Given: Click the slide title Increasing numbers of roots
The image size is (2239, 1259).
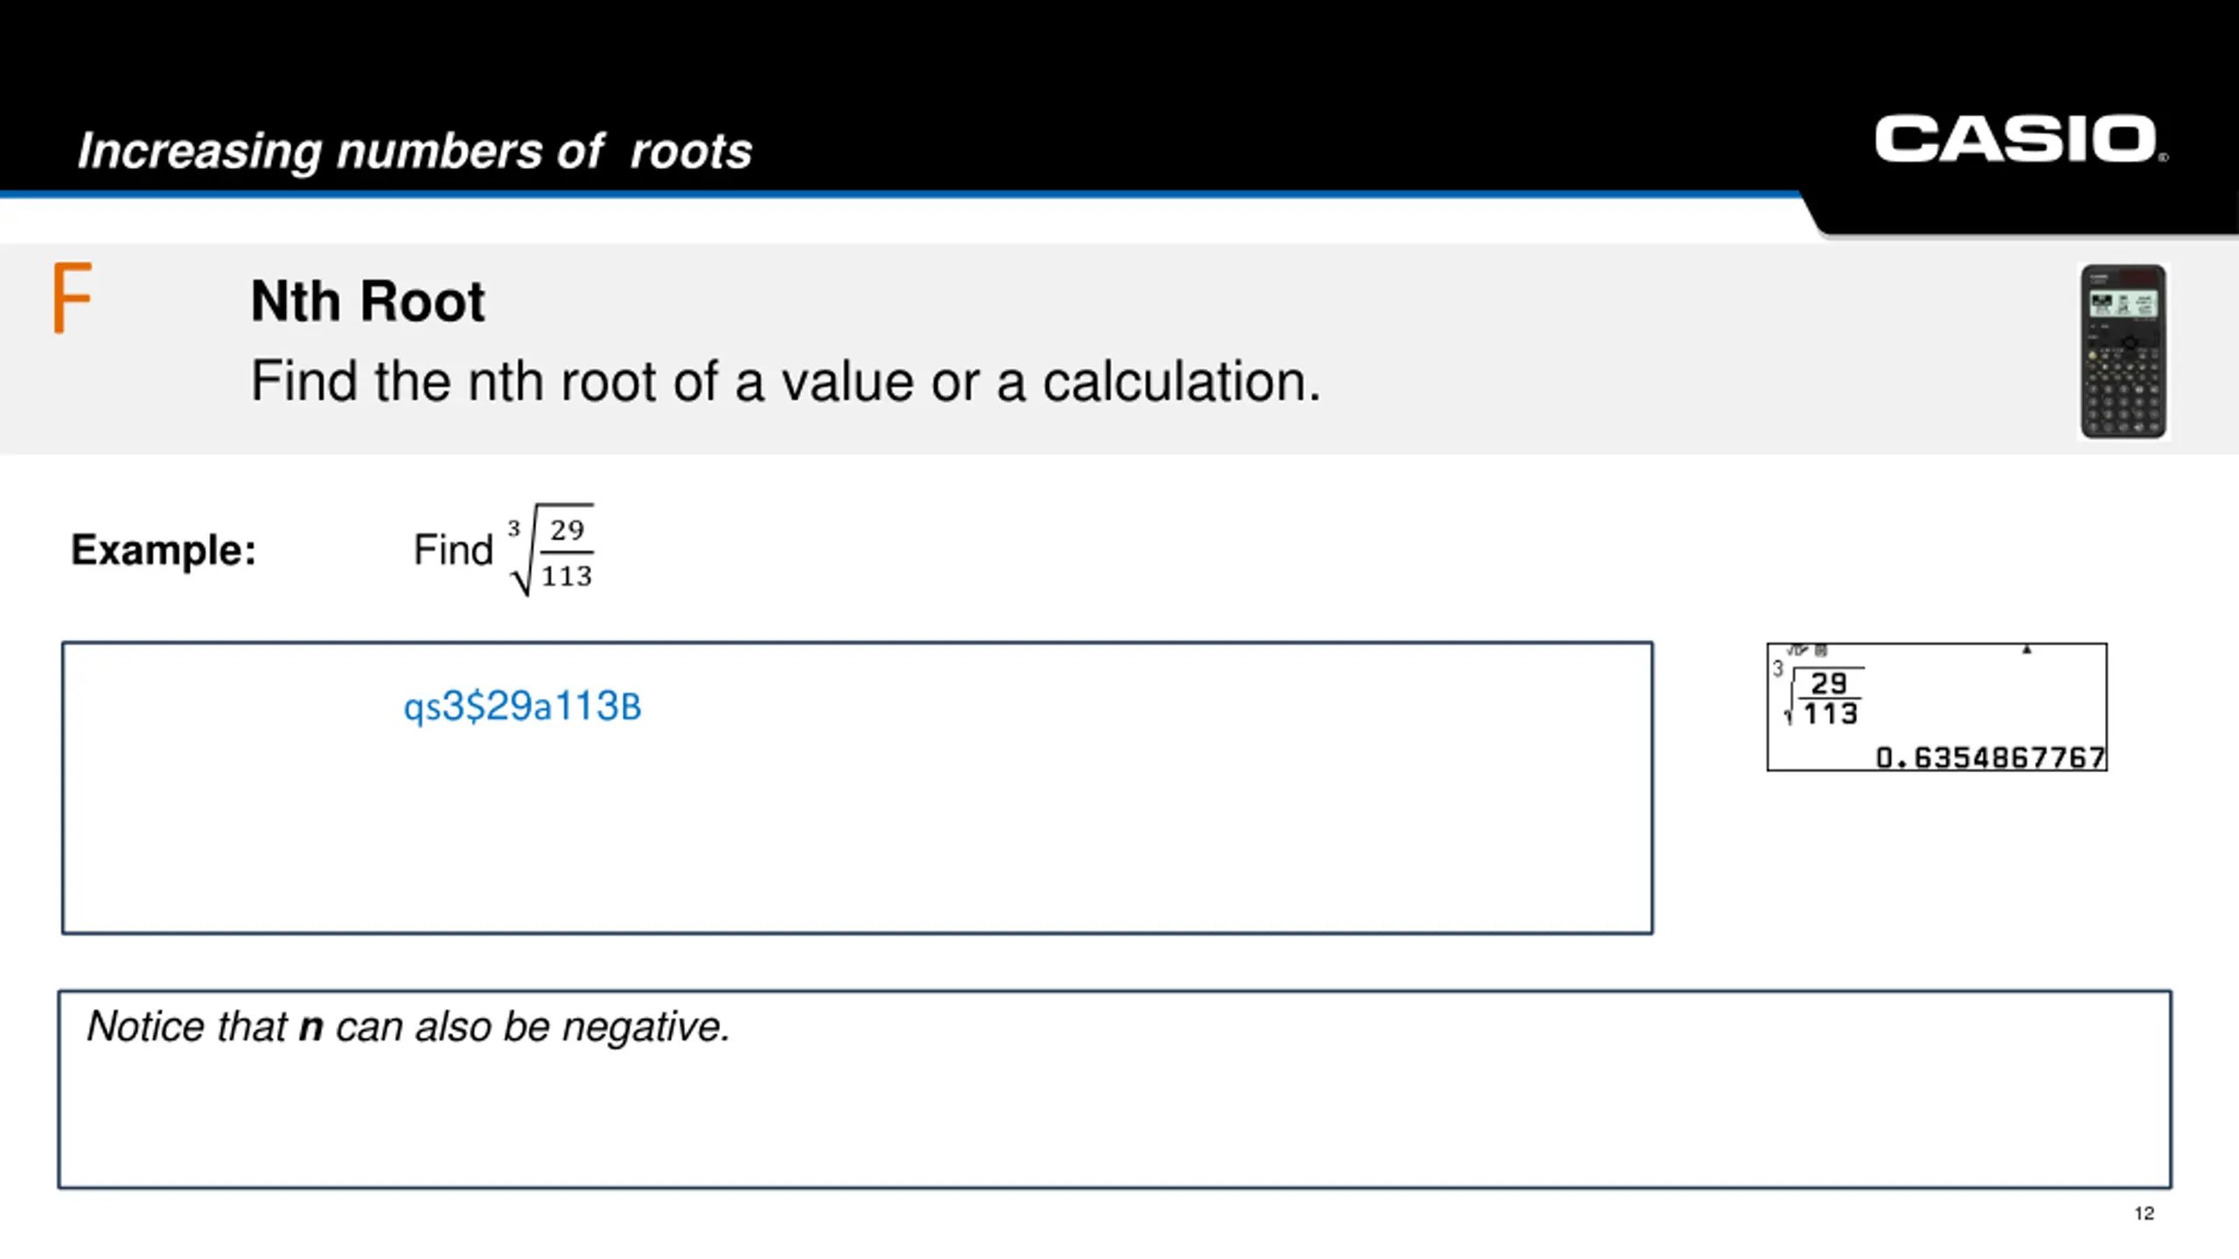Looking at the screenshot, I should [415, 150].
